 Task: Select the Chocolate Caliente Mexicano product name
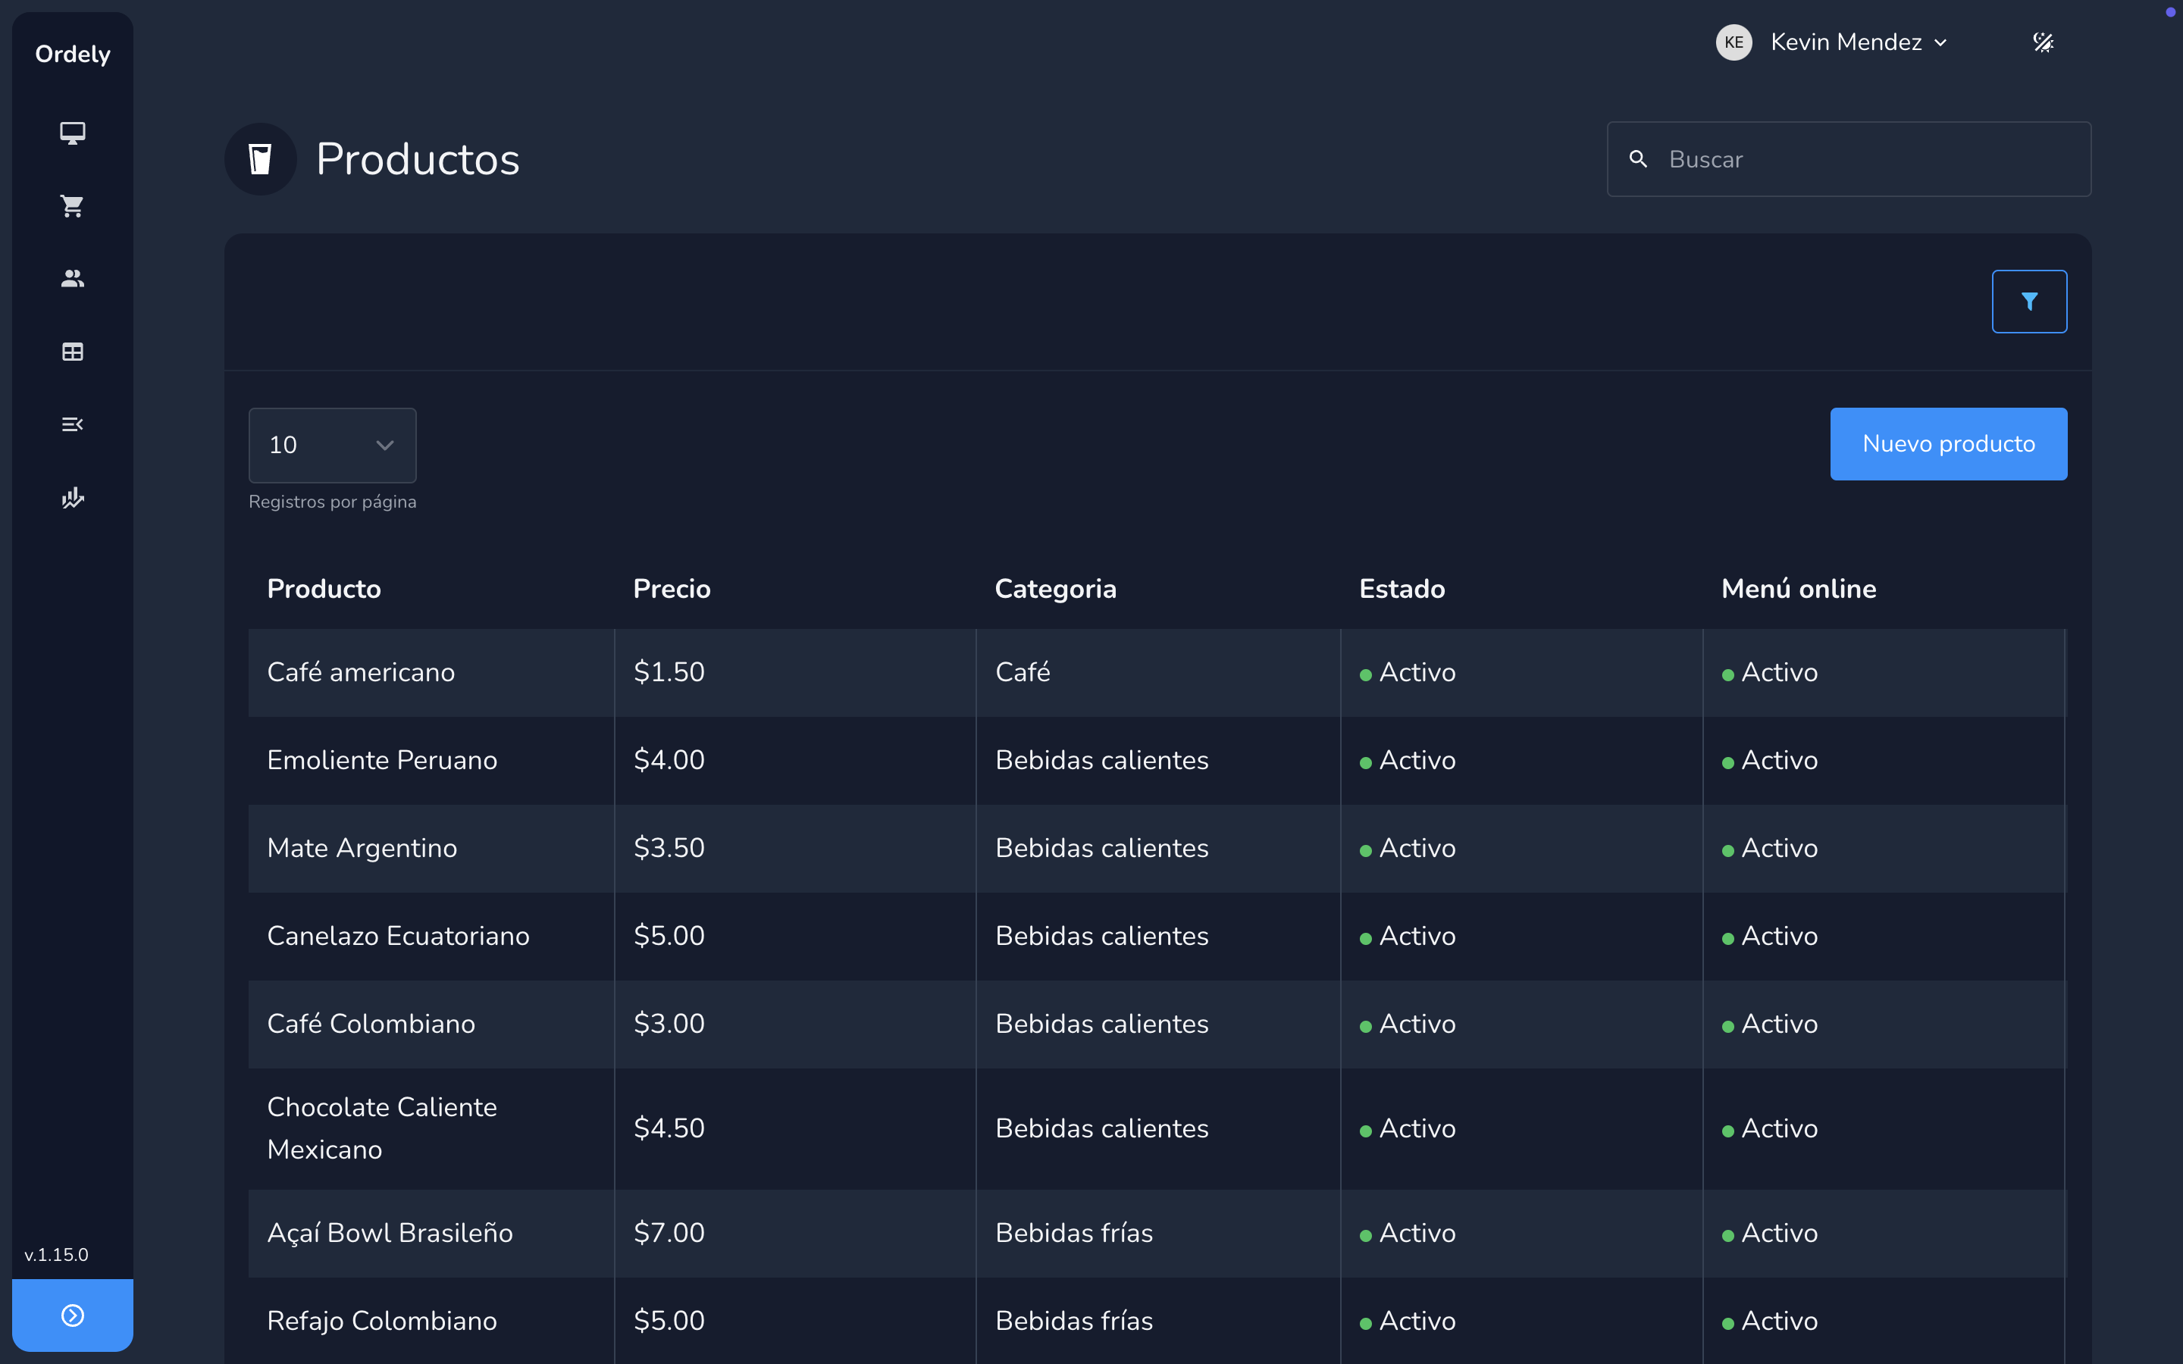tap(381, 1128)
